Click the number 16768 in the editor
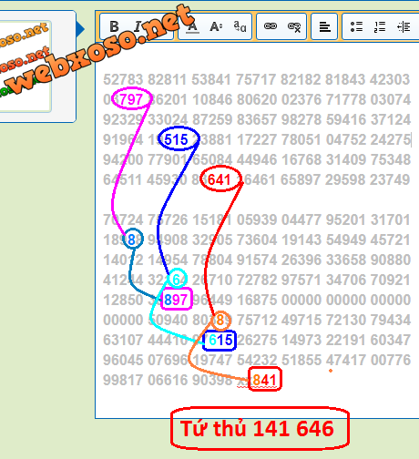The height and width of the screenshot is (459, 419). click(x=301, y=159)
